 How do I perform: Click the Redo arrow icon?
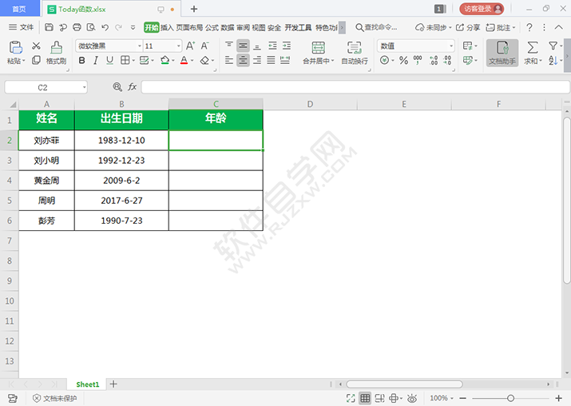(x=118, y=27)
